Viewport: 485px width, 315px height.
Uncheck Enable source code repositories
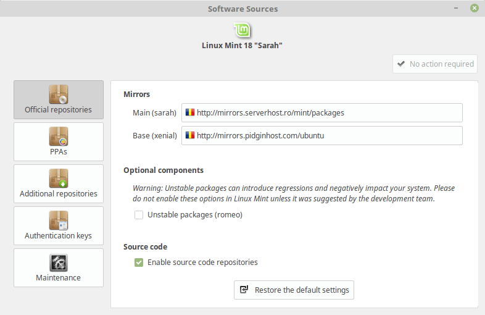pos(139,262)
